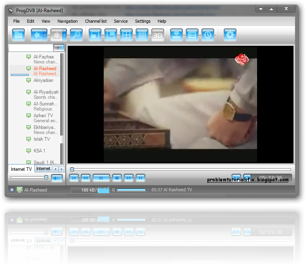Open the gear Settings toolbar icon
The height and width of the screenshot is (266, 306).
pyautogui.click(x=230, y=35)
